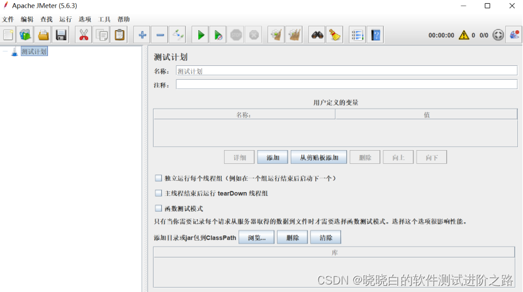Image resolution: width=523 pixels, height=292 pixels.
Task: Click Start without pauses icon
Action: tap(218, 35)
